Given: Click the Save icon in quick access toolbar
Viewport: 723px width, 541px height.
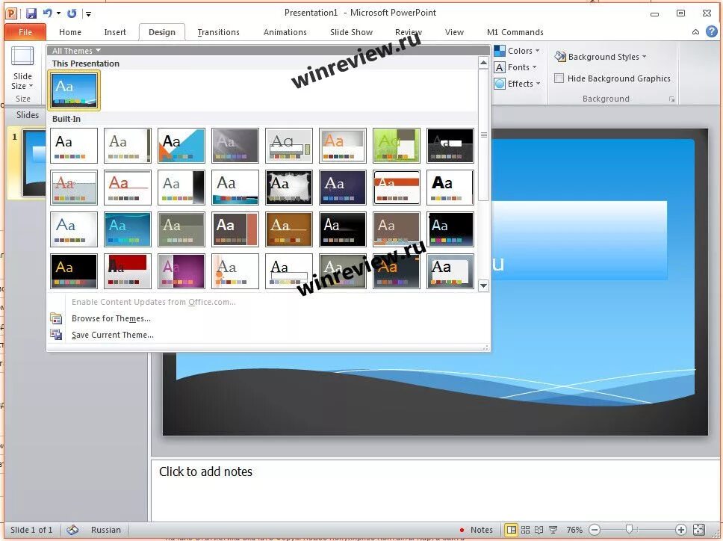Looking at the screenshot, I should (x=31, y=13).
